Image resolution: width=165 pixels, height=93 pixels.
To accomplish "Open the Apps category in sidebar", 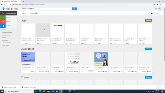I will pos(8,18).
